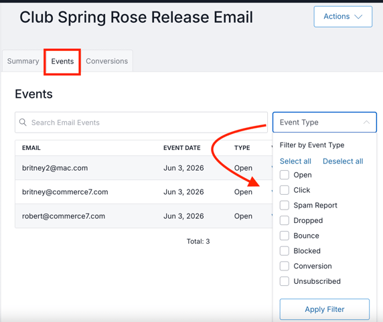The image size is (383, 322).
Task: Open the Conversions tab
Action: coord(106,61)
